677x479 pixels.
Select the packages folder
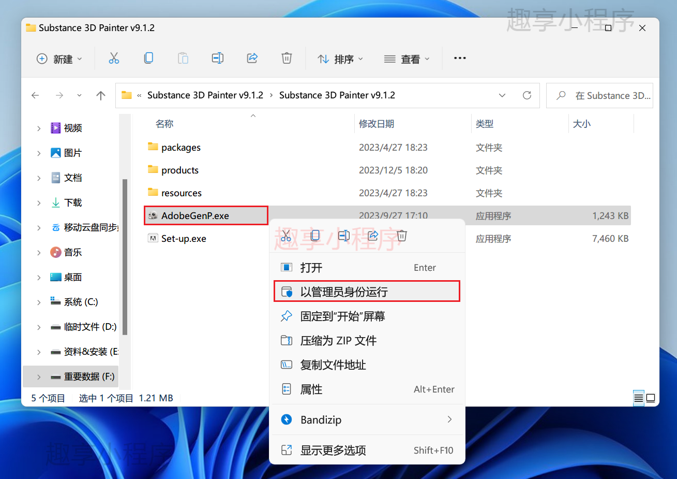[180, 148]
